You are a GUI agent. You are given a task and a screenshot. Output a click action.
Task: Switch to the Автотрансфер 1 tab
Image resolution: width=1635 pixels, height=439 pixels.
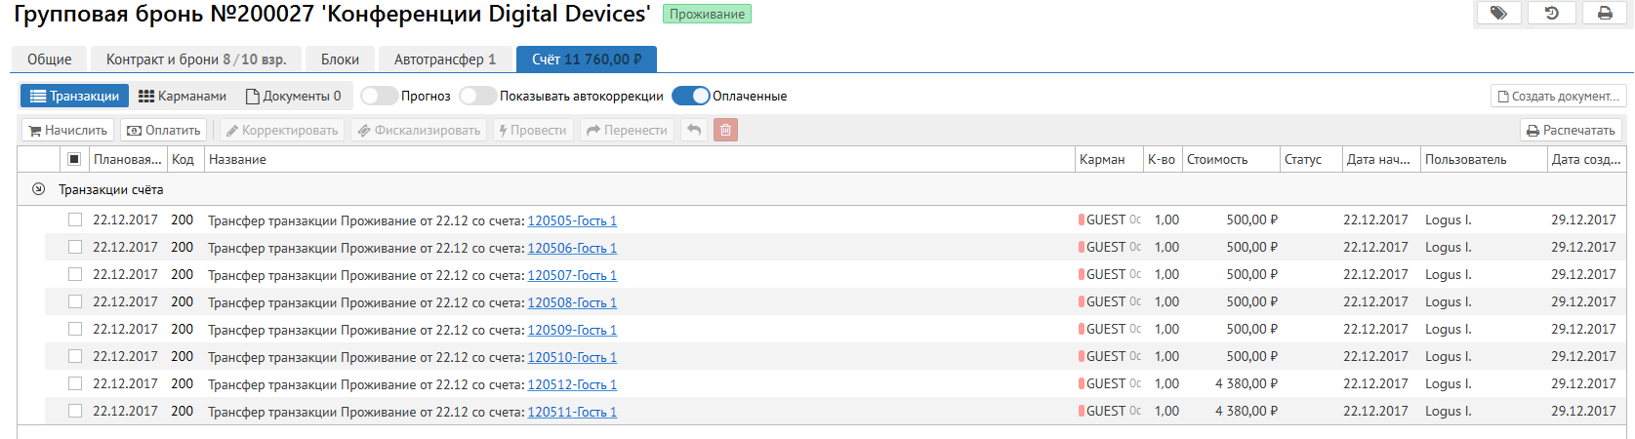444,60
